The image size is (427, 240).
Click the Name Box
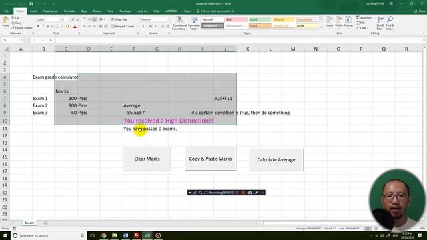point(12,40)
